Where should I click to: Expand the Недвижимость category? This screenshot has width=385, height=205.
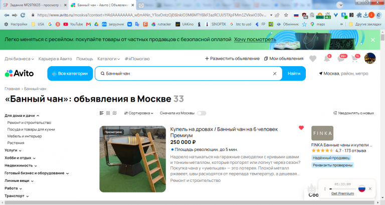click(x=21, y=165)
